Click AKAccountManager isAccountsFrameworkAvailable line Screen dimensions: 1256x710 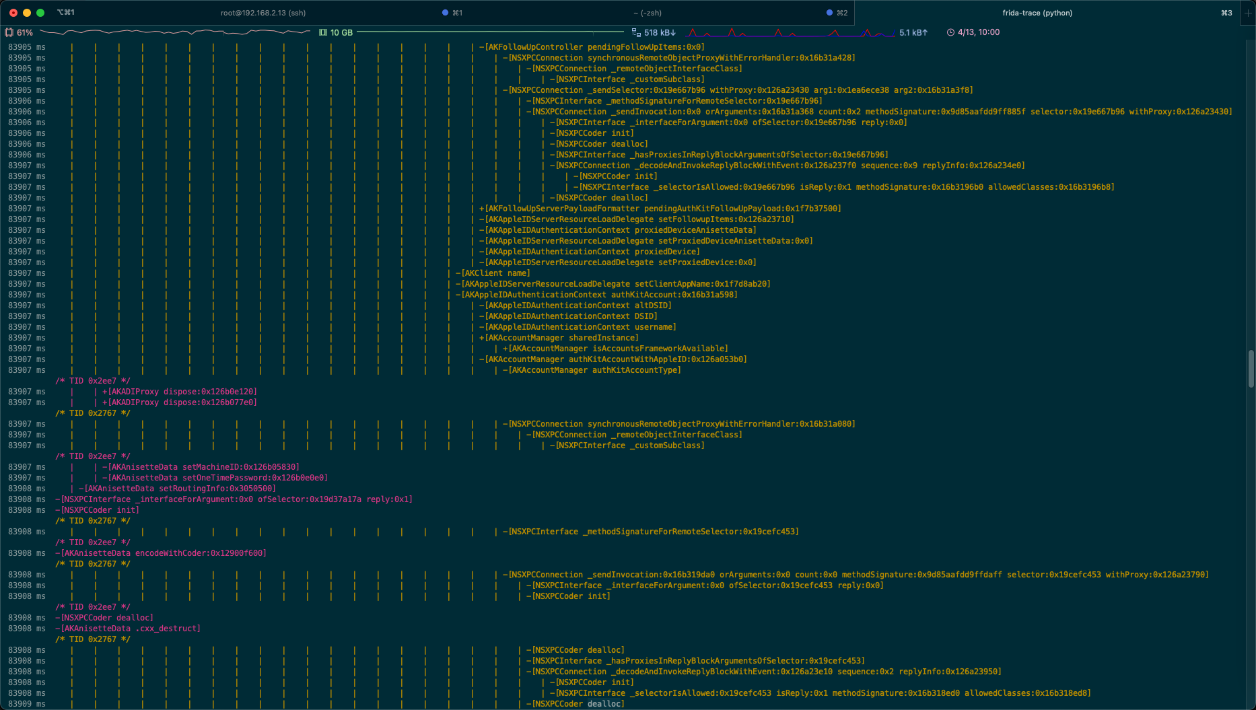pos(615,349)
